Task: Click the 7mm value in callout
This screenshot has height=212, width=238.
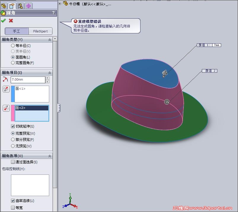Action: coord(217,45)
